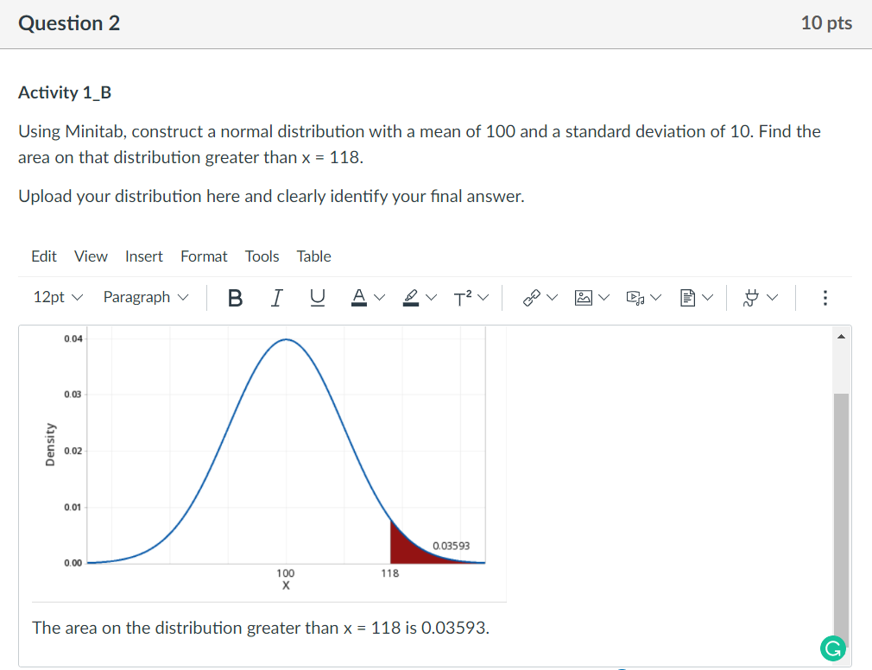This screenshot has width=872, height=670.
Task: Expand the highlighter color chevron
Action: (x=433, y=298)
